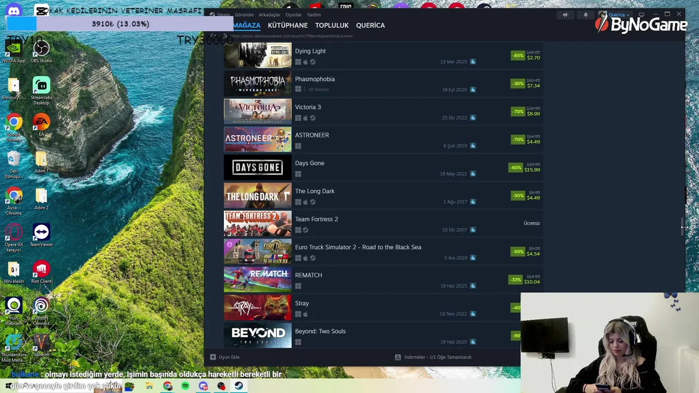Open the Phasmophobia store listing
This screenshot has width=699, height=393.
point(382,84)
